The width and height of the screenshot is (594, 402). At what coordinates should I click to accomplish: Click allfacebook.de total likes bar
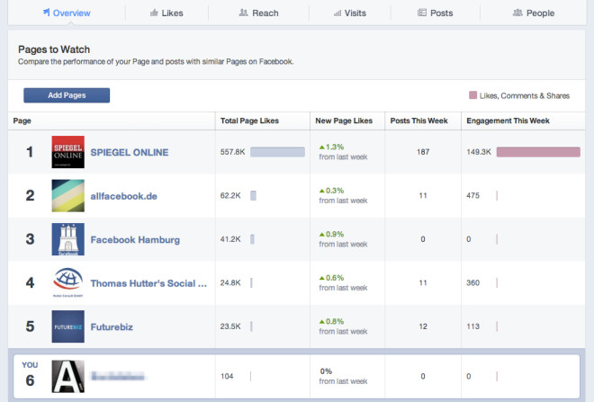(253, 195)
